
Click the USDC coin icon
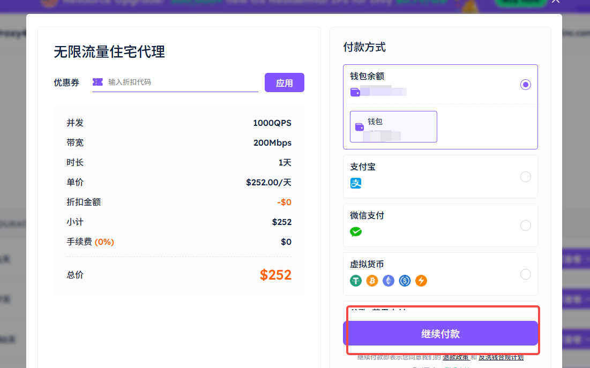pos(405,281)
